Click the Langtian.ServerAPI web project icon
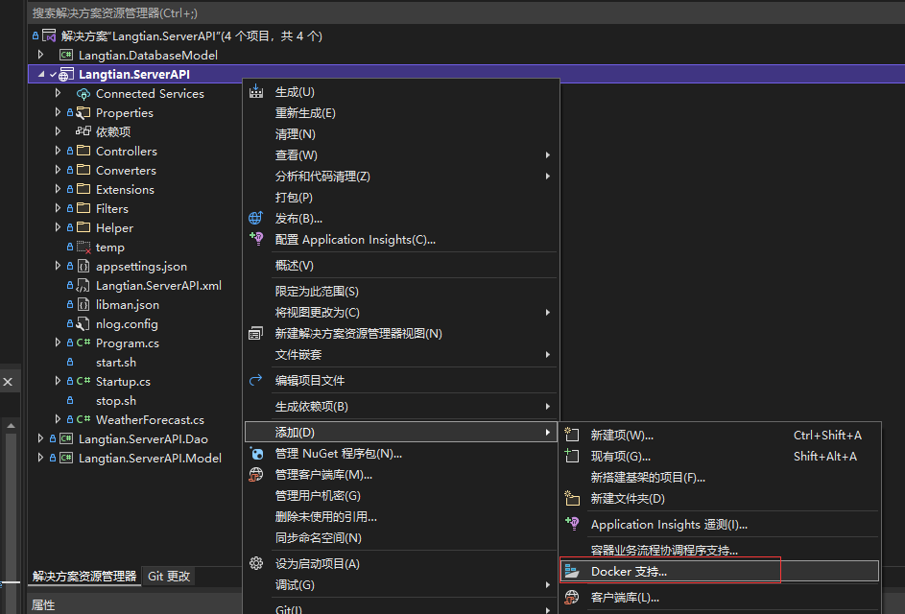The width and height of the screenshot is (905, 614). pyautogui.click(x=66, y=75)
